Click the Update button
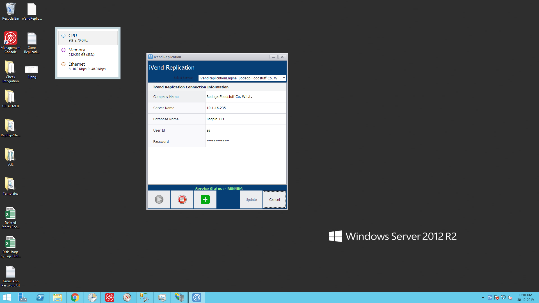The image size is (539, 303). [251, 199]
